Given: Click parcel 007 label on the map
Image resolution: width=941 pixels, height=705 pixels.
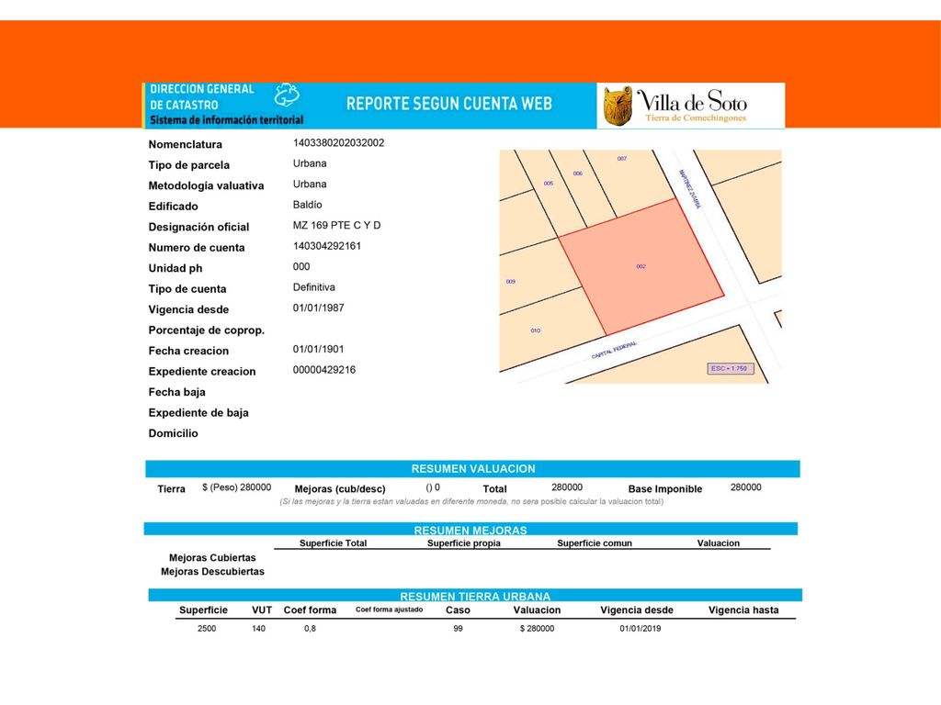Looking at the screenshot, I should [x=622, y=159].
